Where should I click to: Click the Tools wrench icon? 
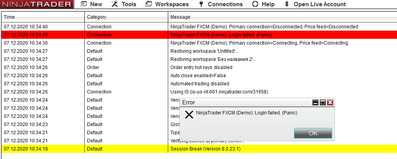(115, 4)
